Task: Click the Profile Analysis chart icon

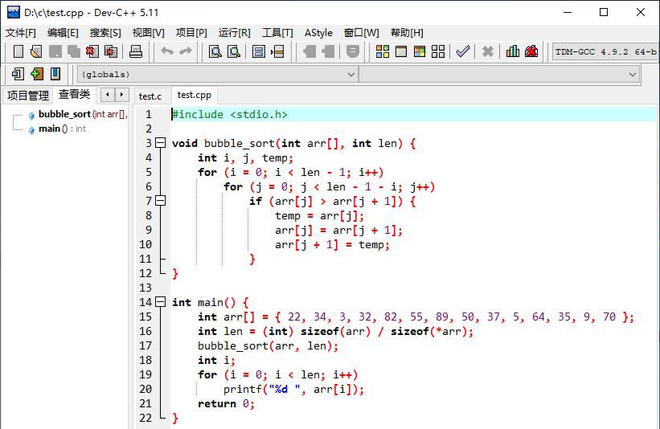Action: pyautogui.click(x=512, y=51)
